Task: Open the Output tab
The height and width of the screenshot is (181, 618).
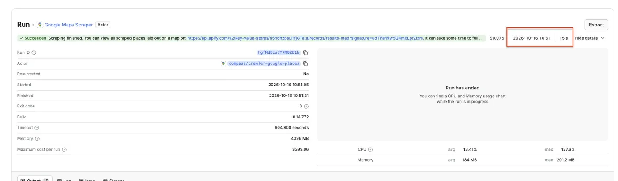Action: tap(35, 180)
